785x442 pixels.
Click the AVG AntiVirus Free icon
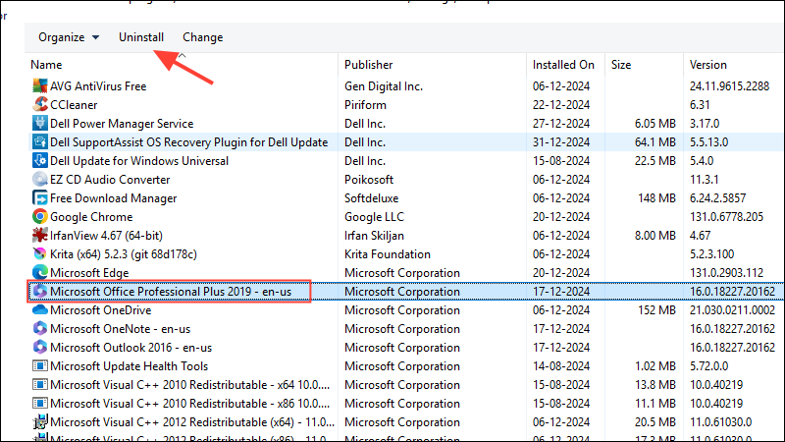39,86
